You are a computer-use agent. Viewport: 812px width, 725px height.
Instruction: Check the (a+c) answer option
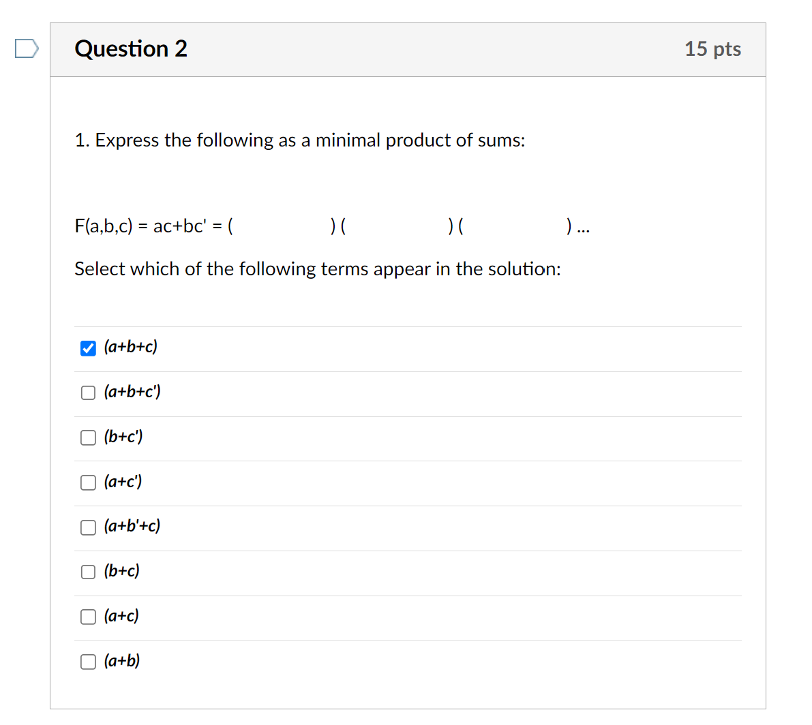[x=88, y=617]
